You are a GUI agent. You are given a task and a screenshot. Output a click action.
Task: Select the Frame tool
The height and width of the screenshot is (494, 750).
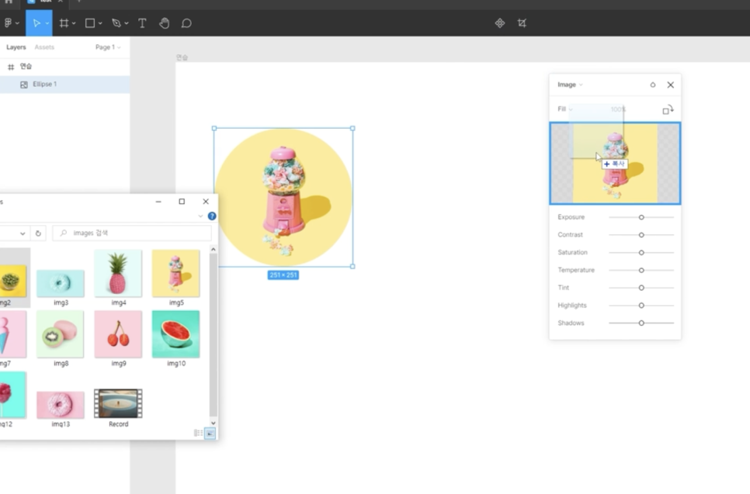click(64, 23)
